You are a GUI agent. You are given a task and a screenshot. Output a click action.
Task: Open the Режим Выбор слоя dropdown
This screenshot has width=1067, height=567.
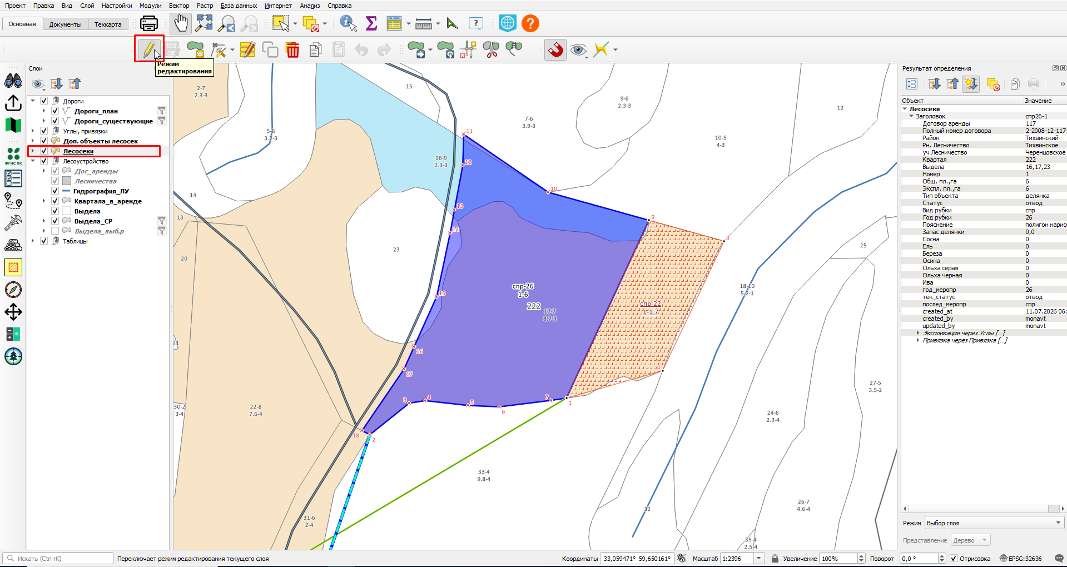[x=994, y=523]
